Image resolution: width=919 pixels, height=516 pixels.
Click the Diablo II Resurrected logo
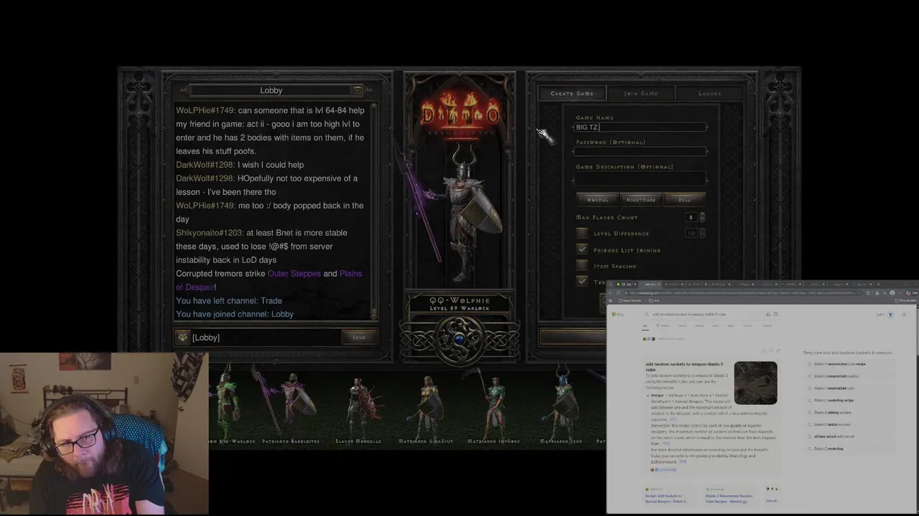[x=459, y=115]
